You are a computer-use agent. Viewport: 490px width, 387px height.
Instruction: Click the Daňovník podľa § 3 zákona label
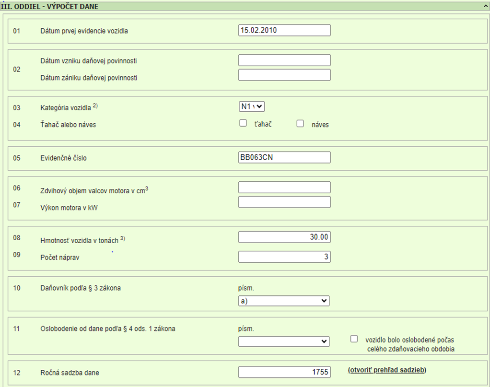[81, 288]
